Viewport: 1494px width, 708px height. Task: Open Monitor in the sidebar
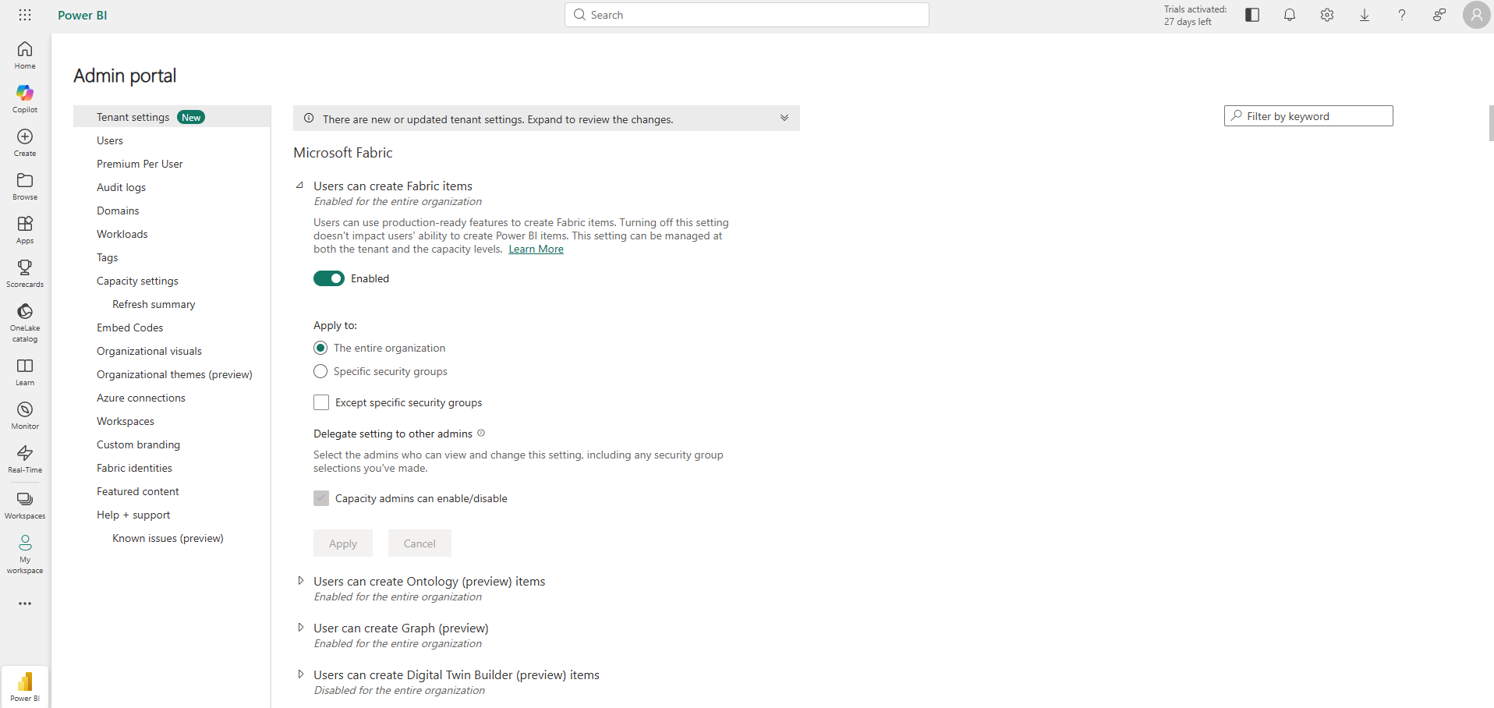[25, 416]
